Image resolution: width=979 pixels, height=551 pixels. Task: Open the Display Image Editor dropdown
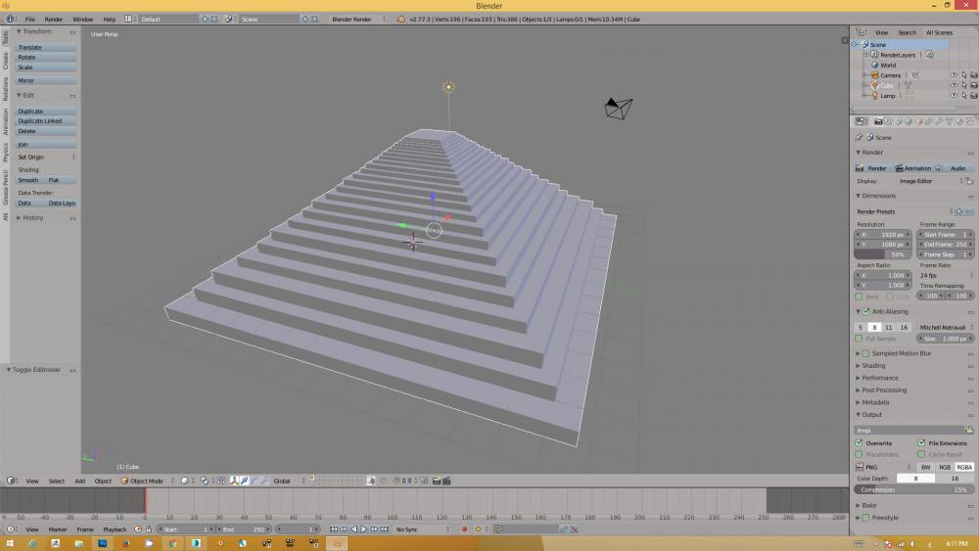point(930,181)
